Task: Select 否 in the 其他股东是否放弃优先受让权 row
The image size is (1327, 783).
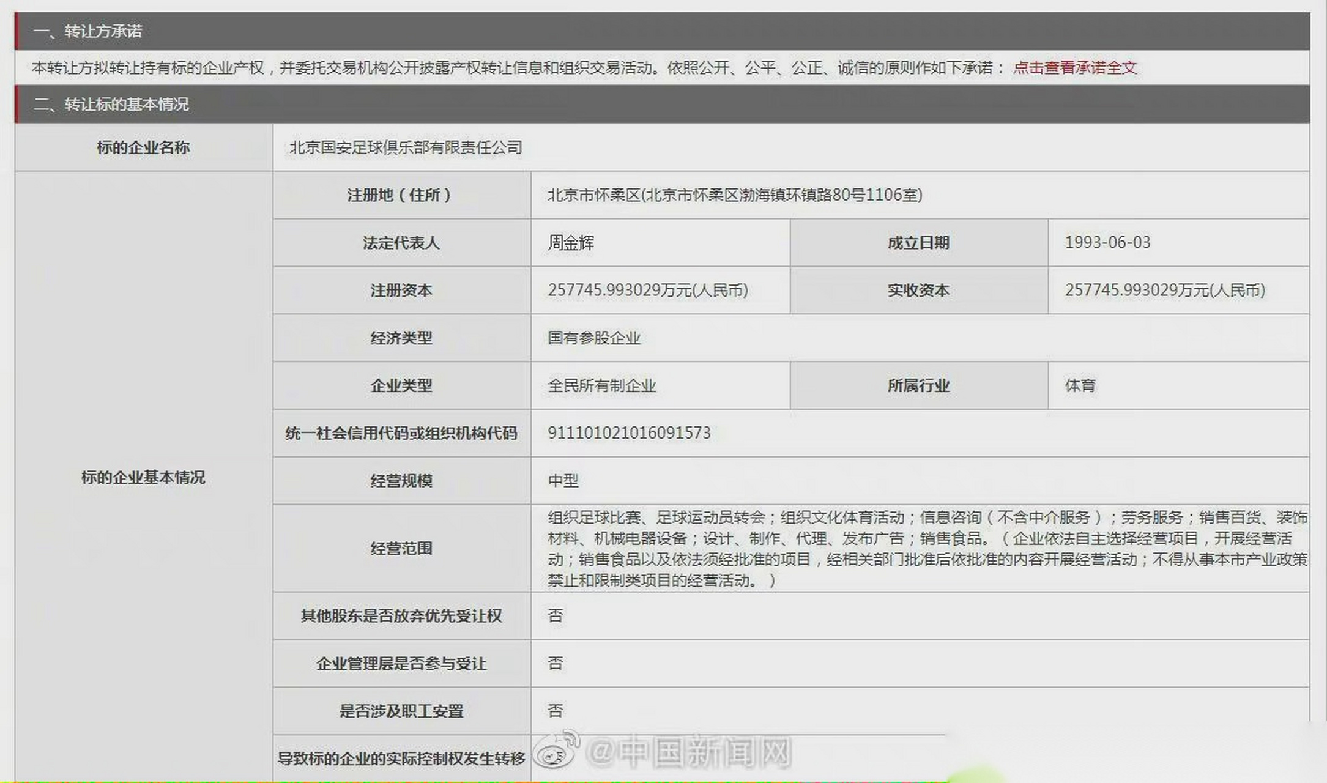Action: coord(555,615)
